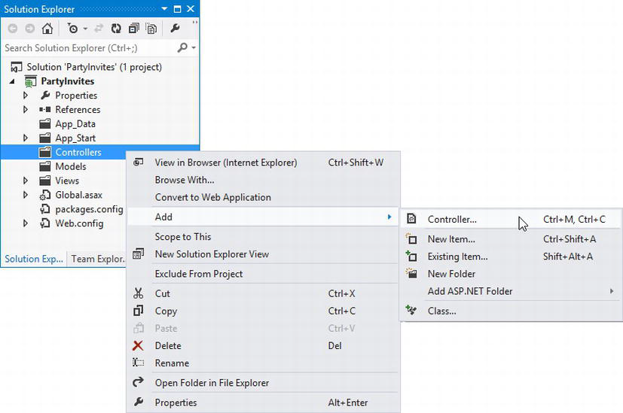Expand the App_Start folder
623x413 pixels.
point(26,138)
